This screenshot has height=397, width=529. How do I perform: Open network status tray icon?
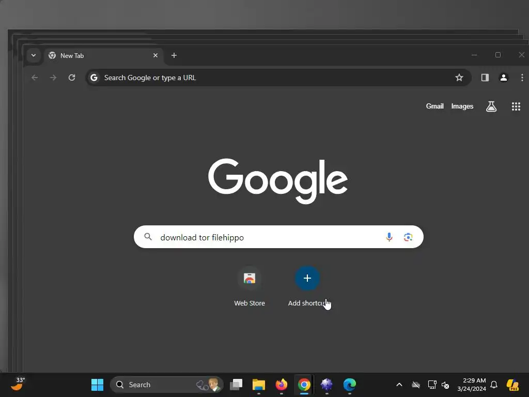click(432, 385)
